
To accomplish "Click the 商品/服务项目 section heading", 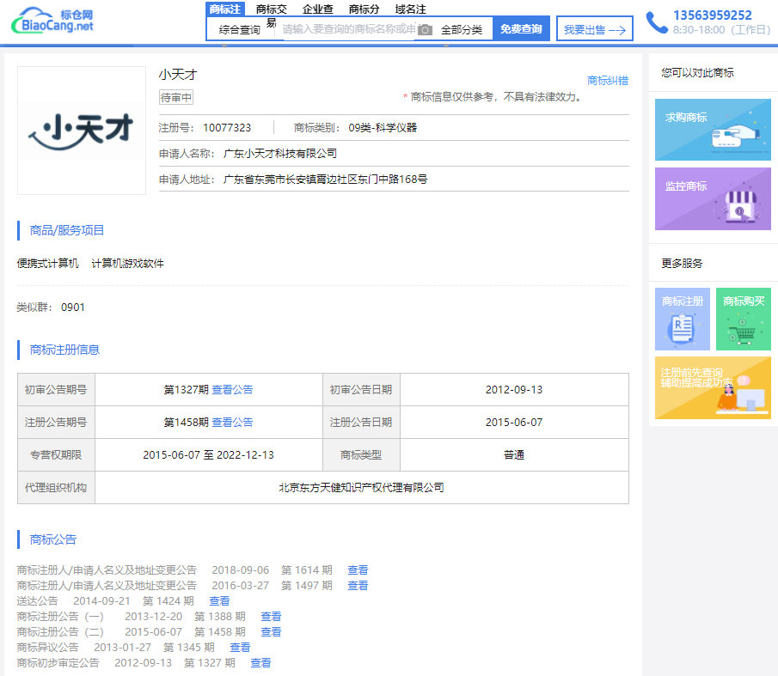I will (67, 230).
